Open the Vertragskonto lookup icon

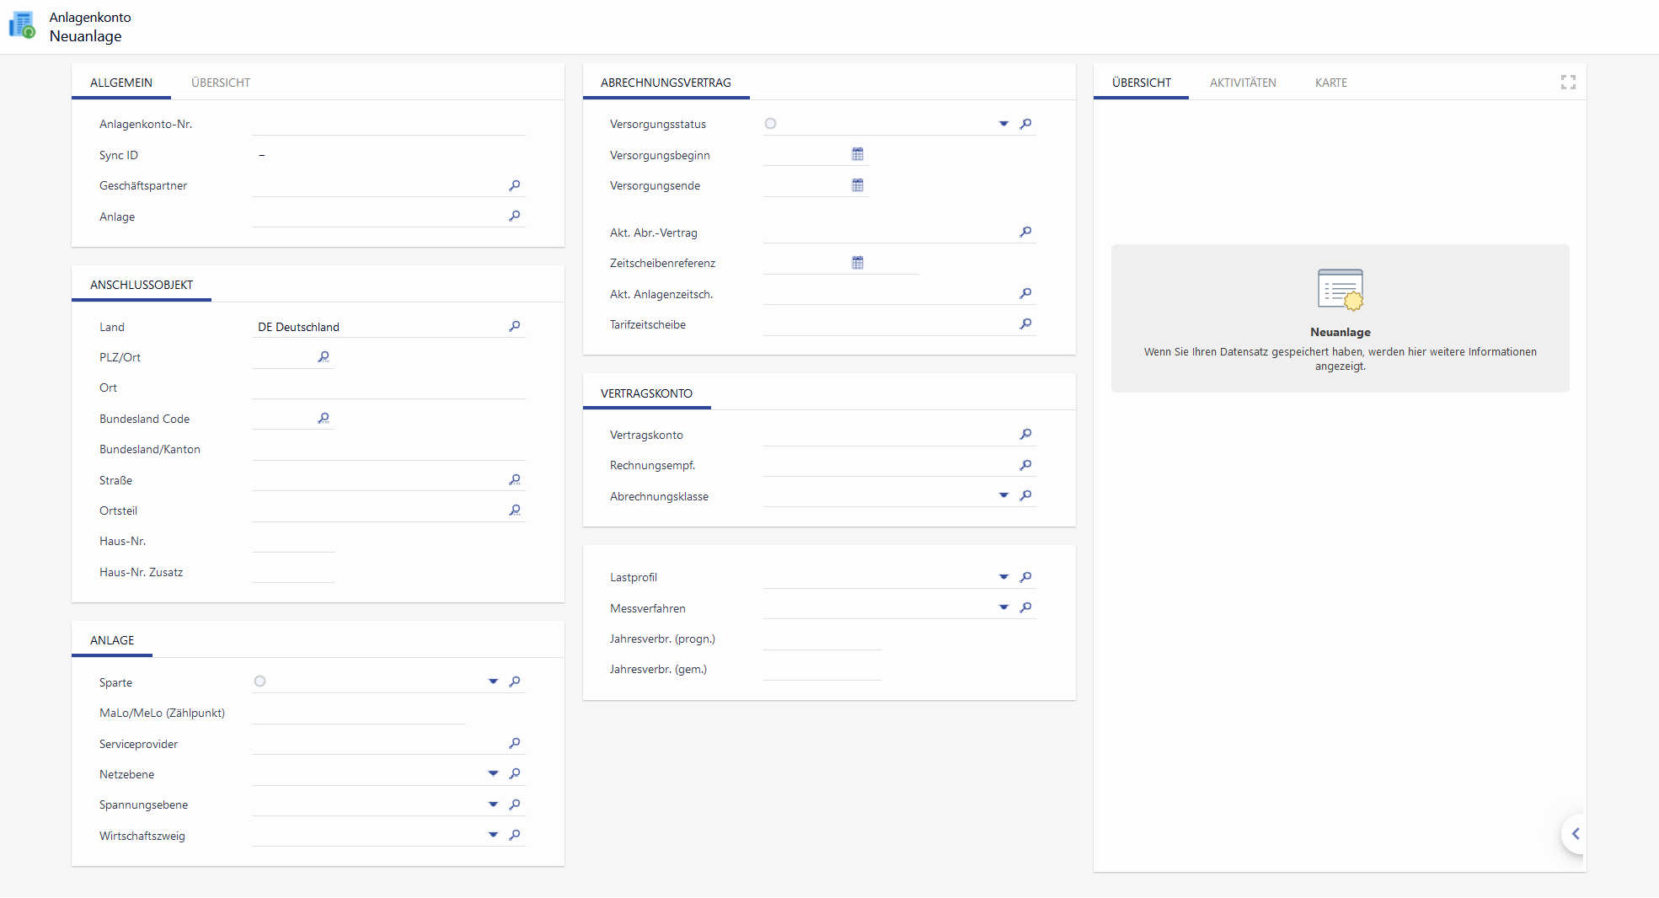pyautogui.click(x=1025, y=435)
